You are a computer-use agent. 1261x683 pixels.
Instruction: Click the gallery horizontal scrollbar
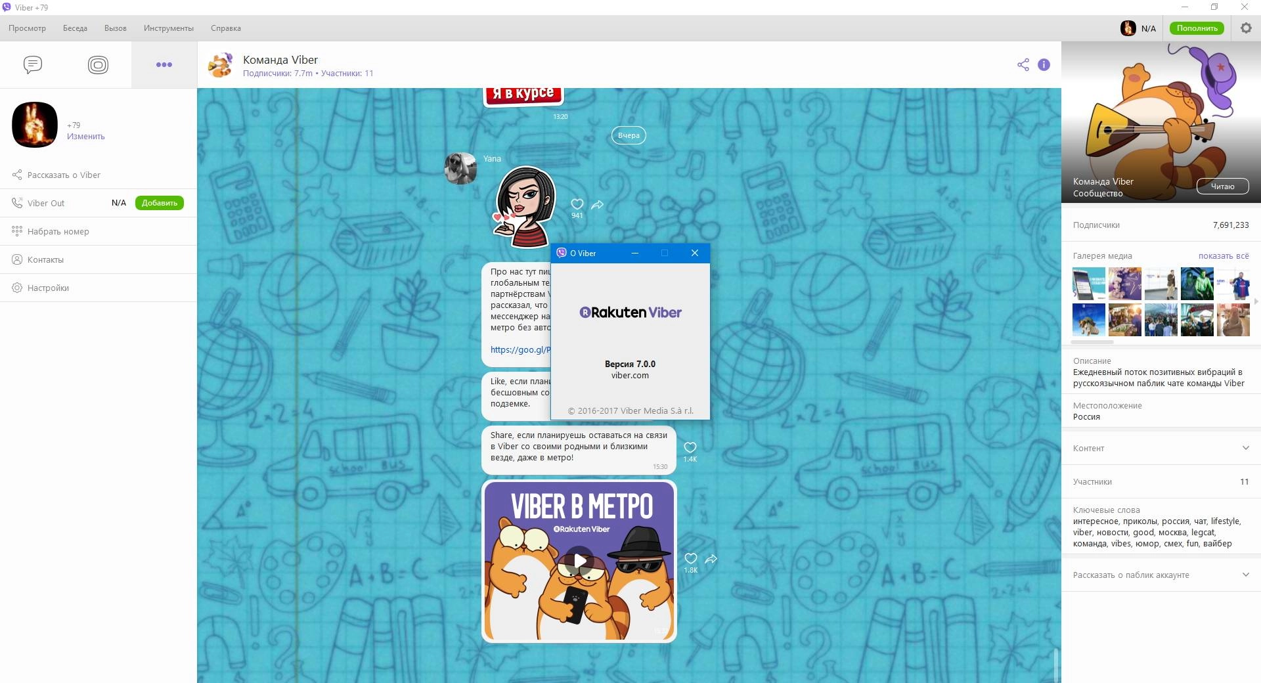pos(1092,341)
